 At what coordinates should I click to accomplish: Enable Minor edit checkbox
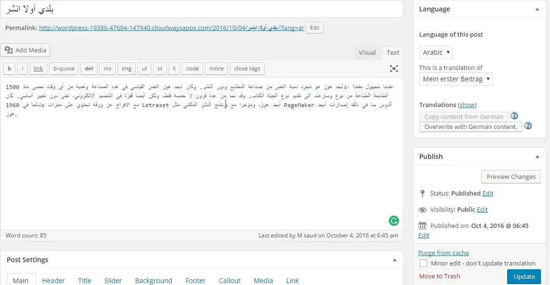tap(423, 263)
